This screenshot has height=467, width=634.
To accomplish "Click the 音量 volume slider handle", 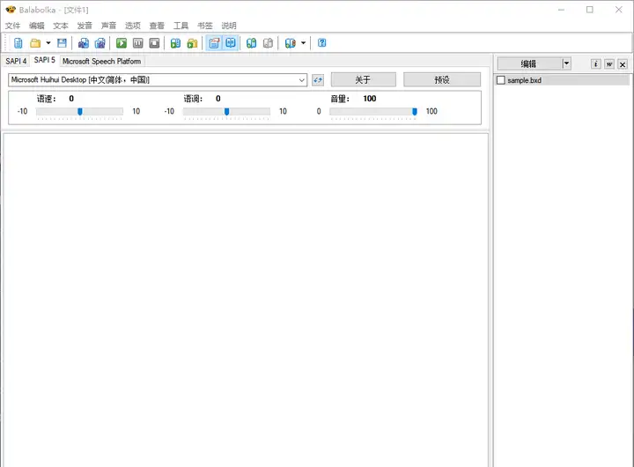I will click(x=415, y=112).
